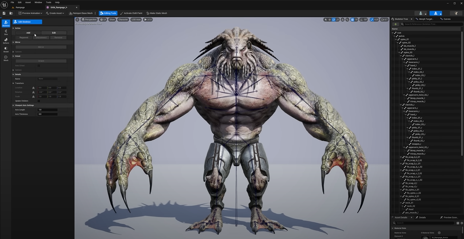
Task: Open the Asset menu
Action: tap(28, 2)
